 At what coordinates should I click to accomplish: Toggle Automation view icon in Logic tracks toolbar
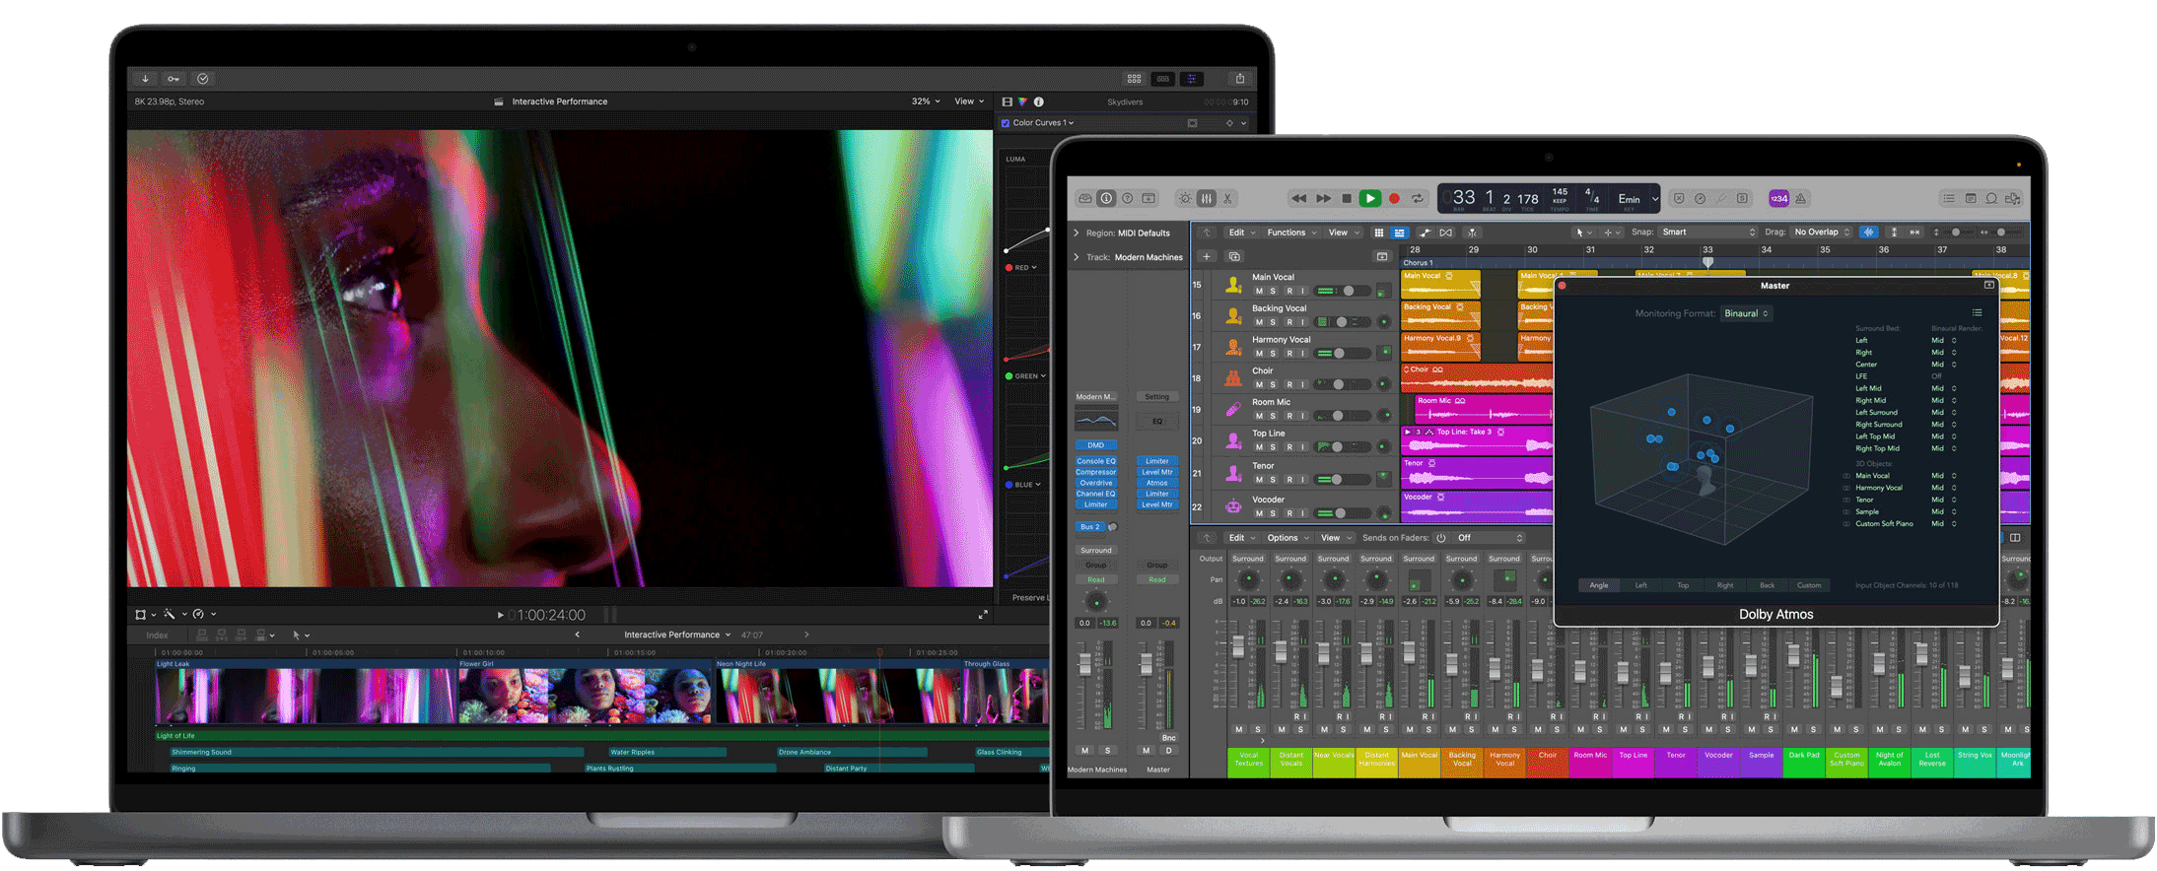click(x=1426, y=233)
